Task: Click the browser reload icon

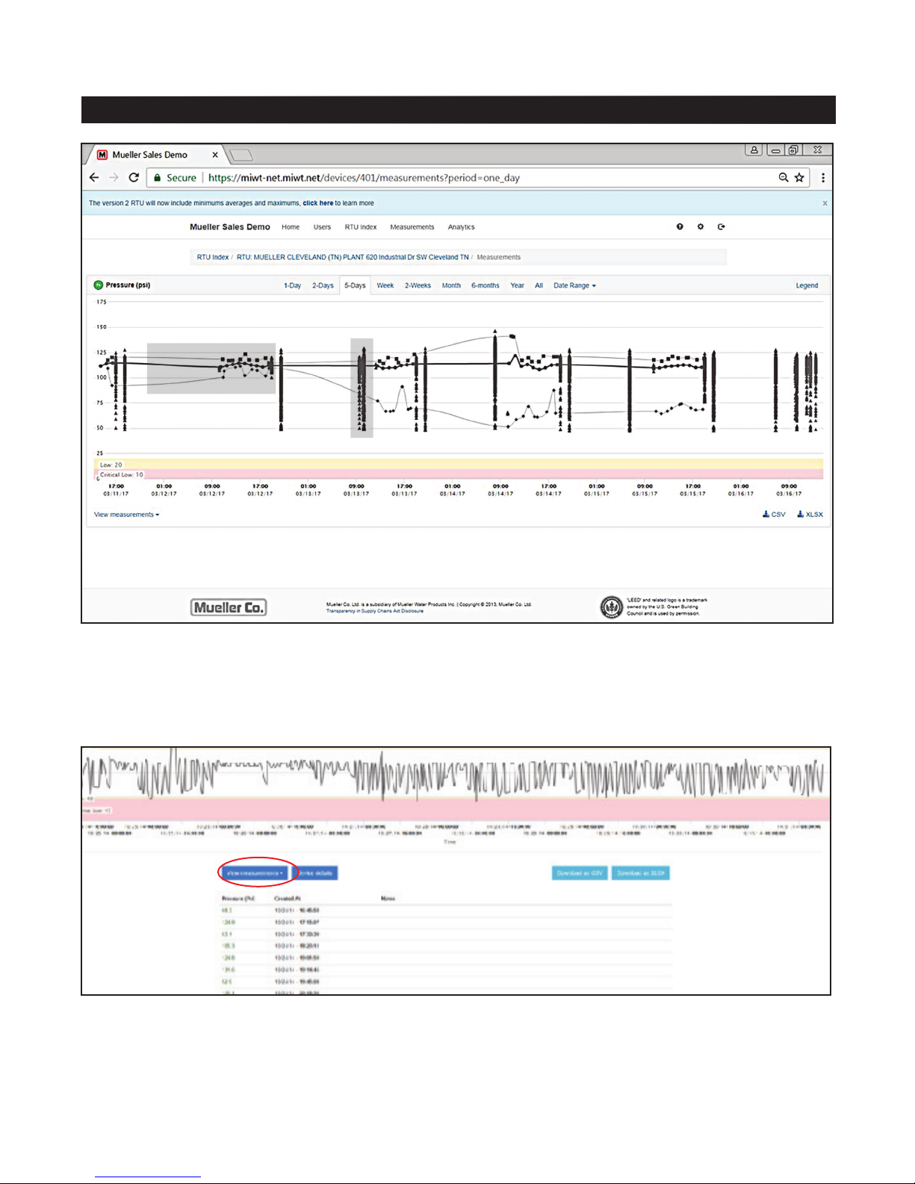Action: coord(134,178)
